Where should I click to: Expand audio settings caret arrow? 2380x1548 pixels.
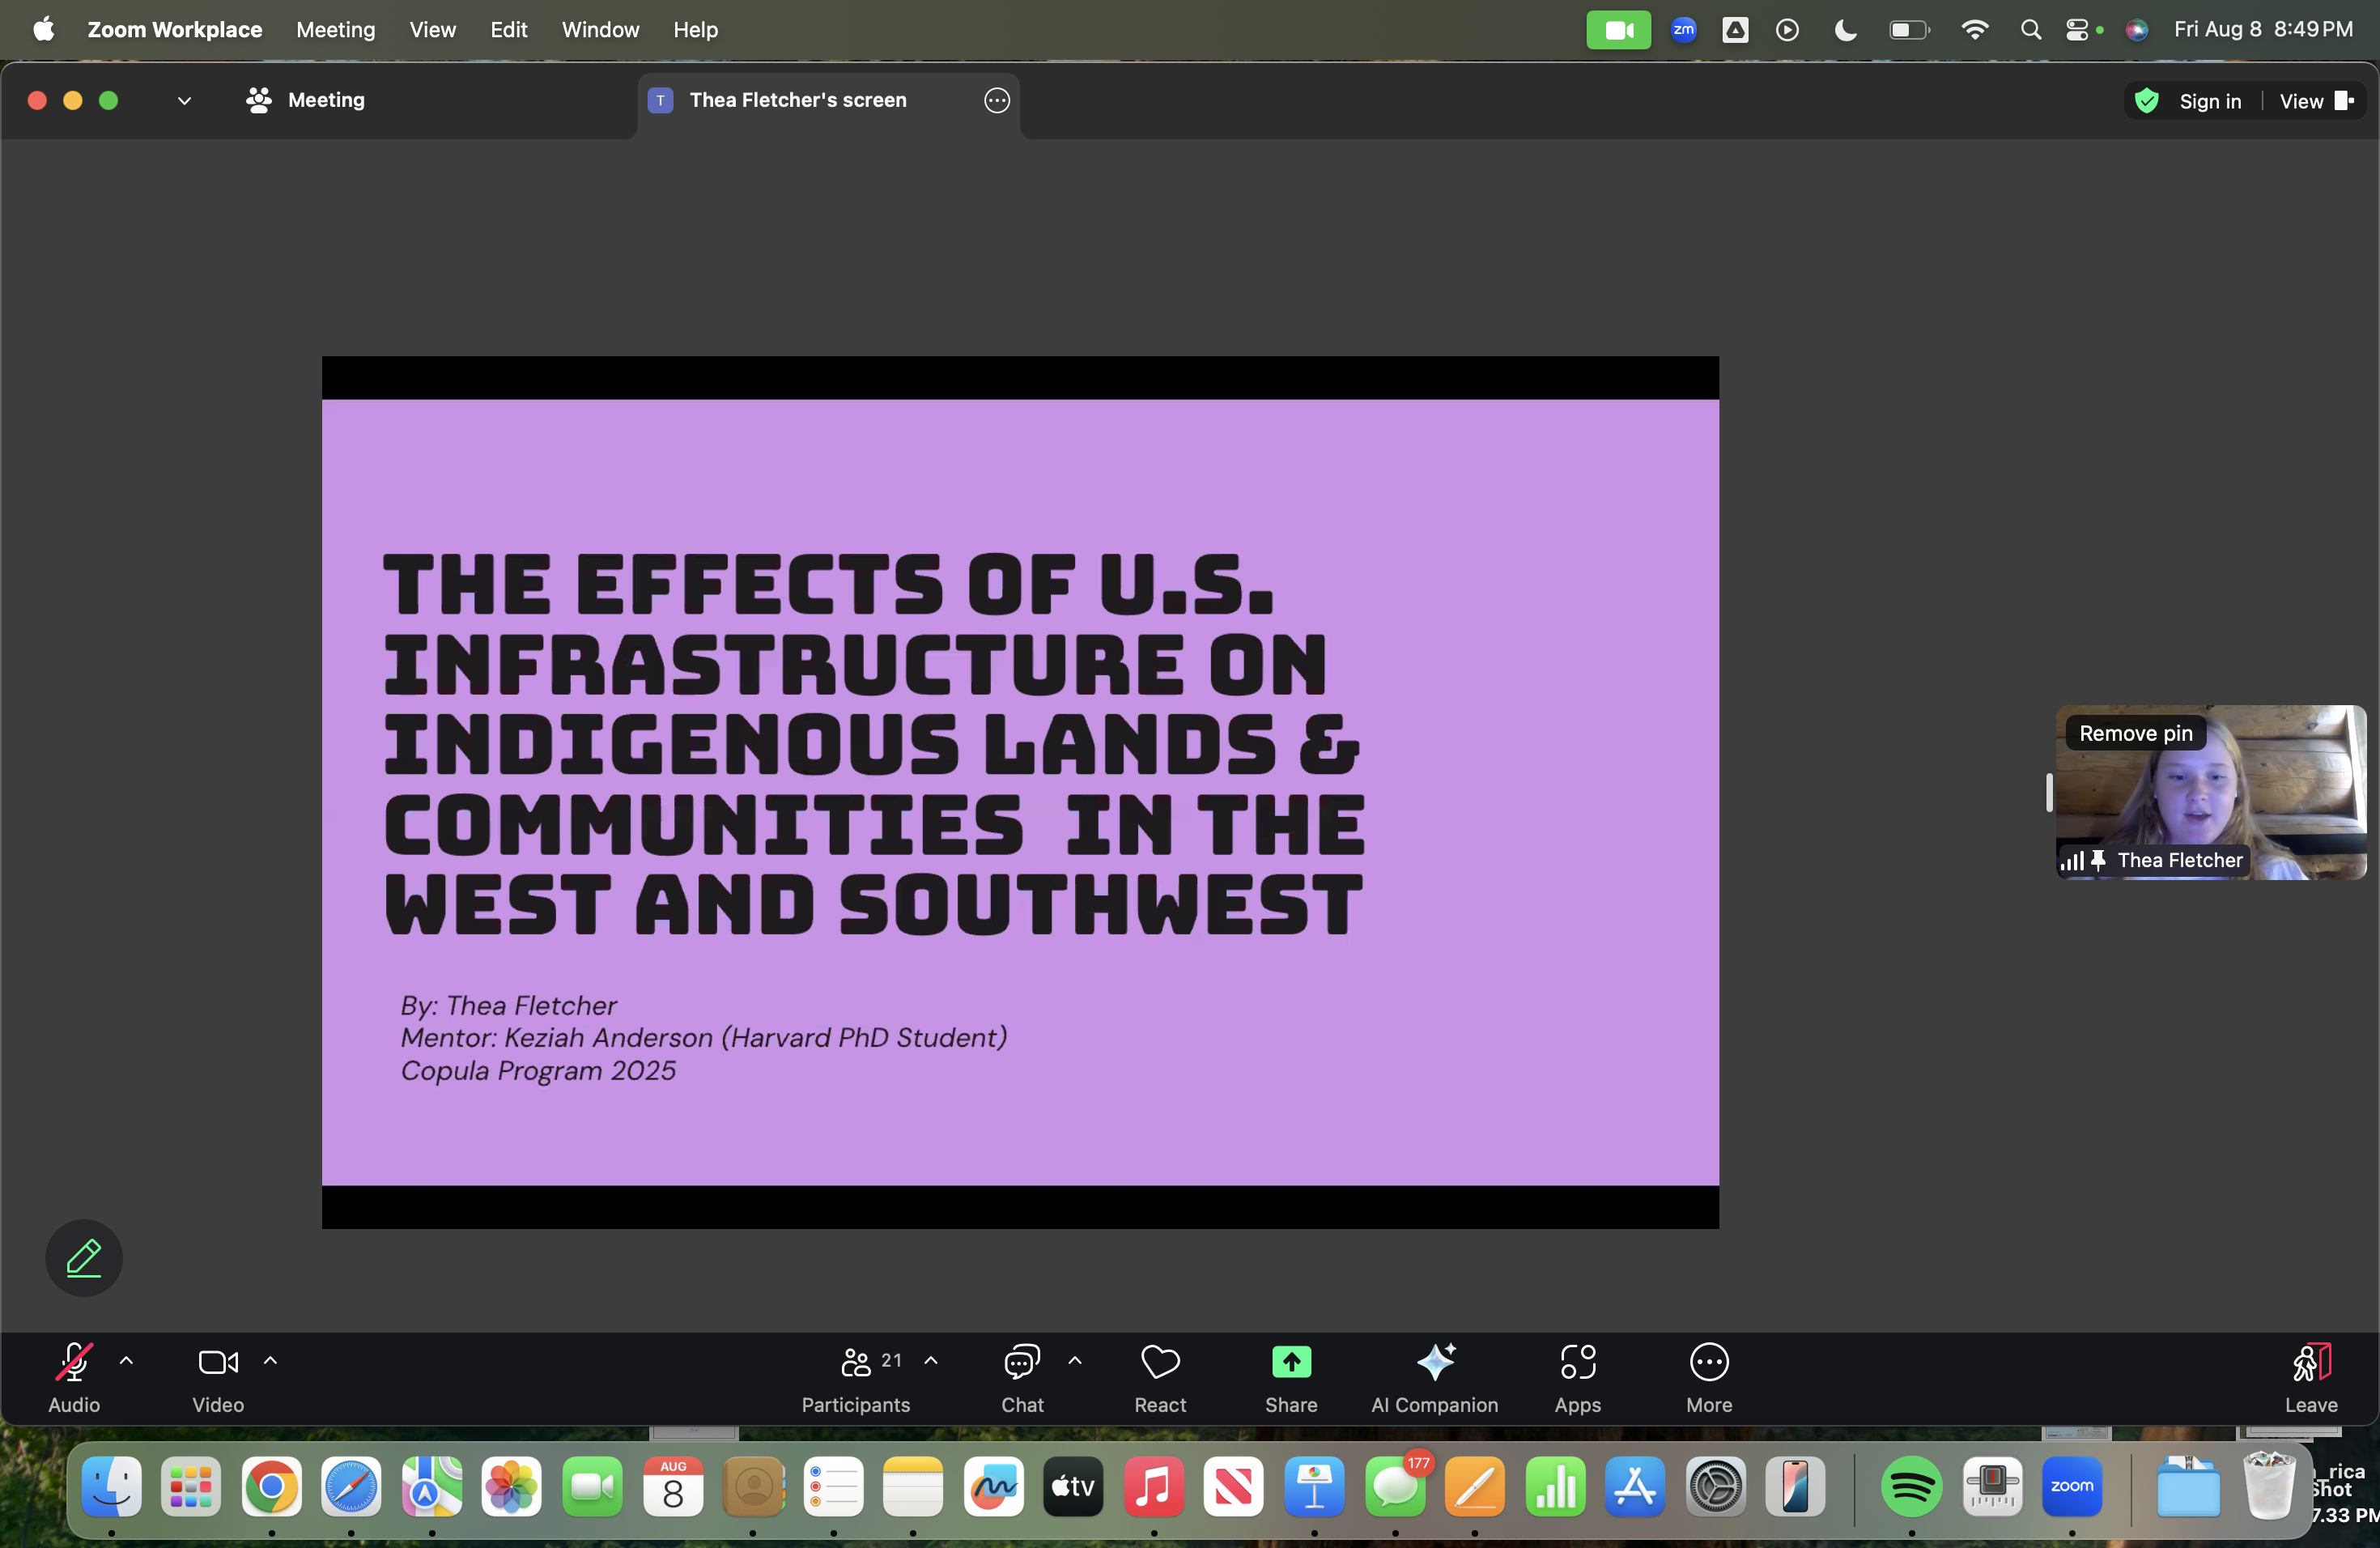[126, 1360]
